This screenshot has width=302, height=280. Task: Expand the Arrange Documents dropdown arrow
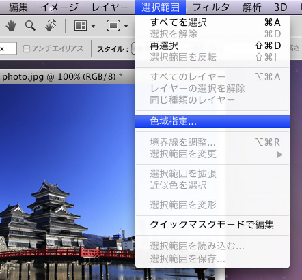click(x=93, y=26)
